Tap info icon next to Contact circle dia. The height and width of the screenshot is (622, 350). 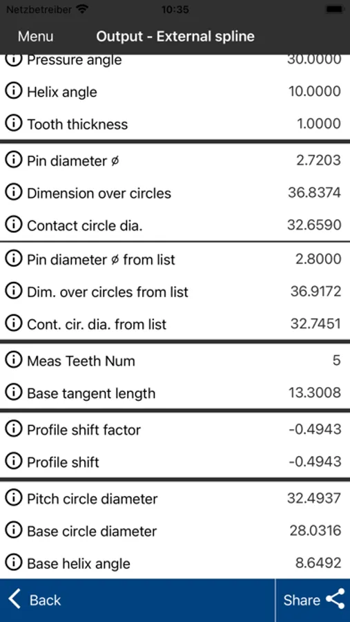tap(14, 225)
